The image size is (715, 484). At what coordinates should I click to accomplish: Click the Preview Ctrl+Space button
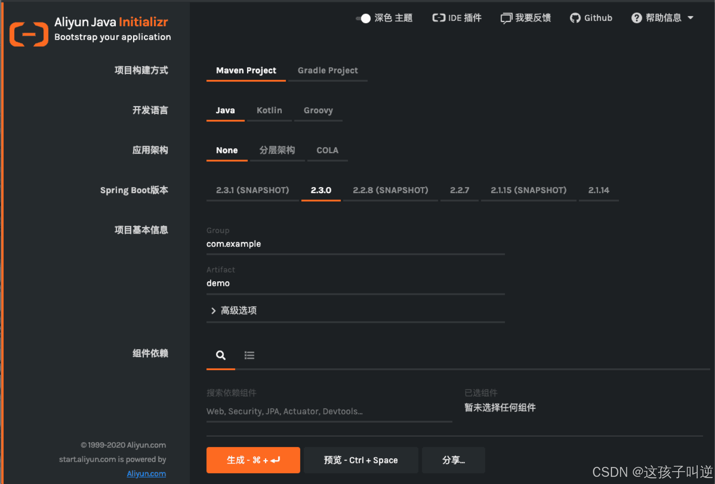360,460
